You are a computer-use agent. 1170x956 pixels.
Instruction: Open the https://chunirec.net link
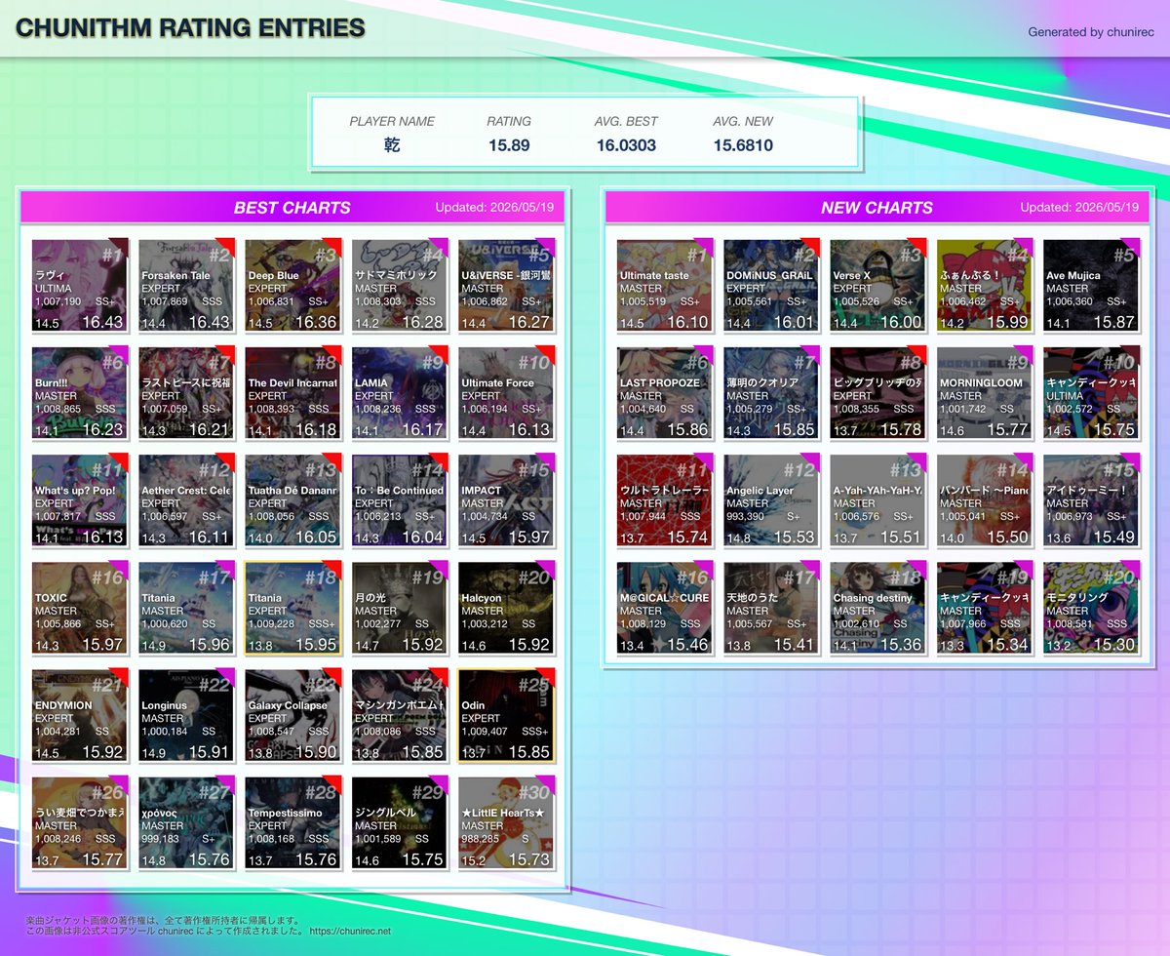tap(350, 932)
